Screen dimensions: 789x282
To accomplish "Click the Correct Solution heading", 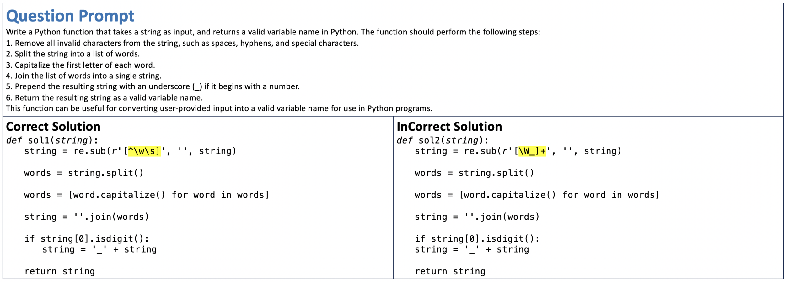I will tap(53, 127).
